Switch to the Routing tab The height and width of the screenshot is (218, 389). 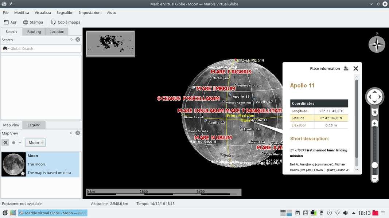pos(34,32)
